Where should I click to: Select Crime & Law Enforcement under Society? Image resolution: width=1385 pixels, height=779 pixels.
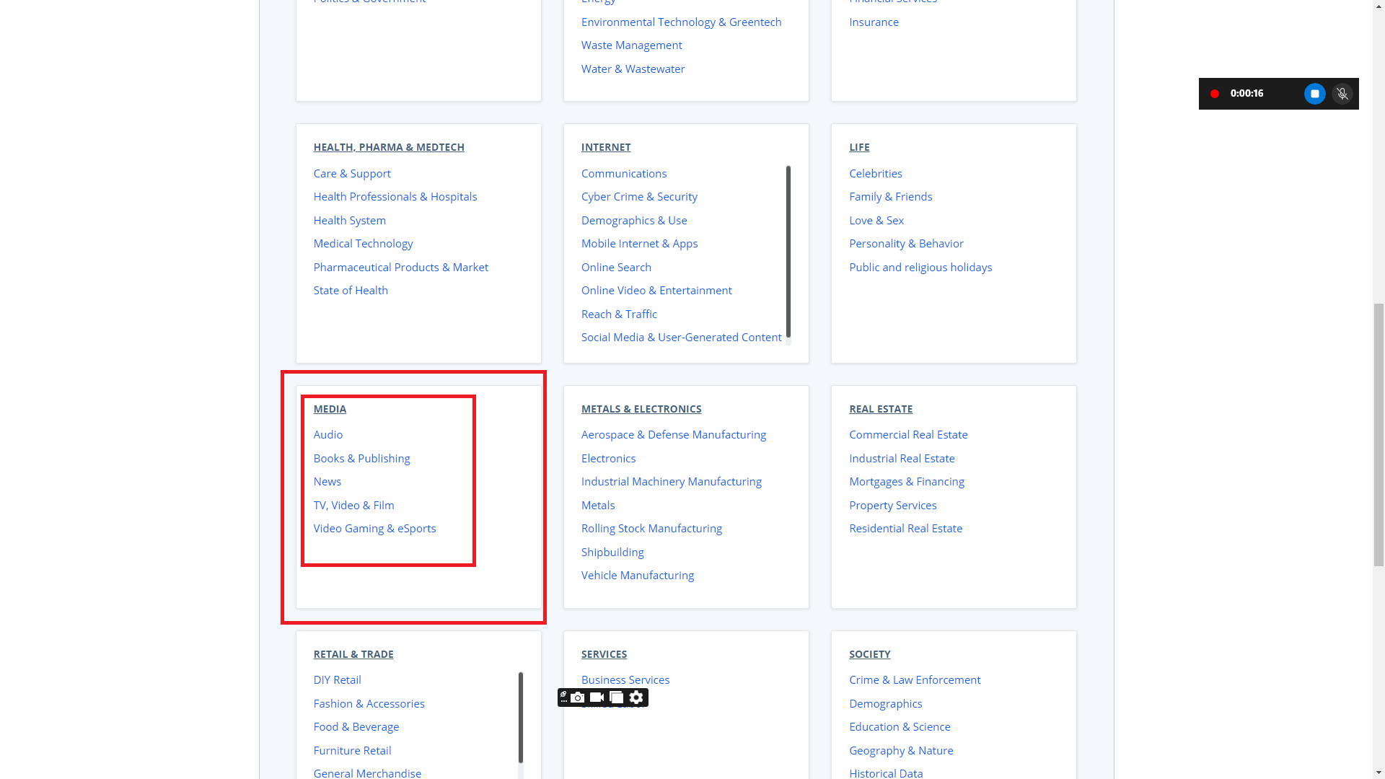[915, 680]
